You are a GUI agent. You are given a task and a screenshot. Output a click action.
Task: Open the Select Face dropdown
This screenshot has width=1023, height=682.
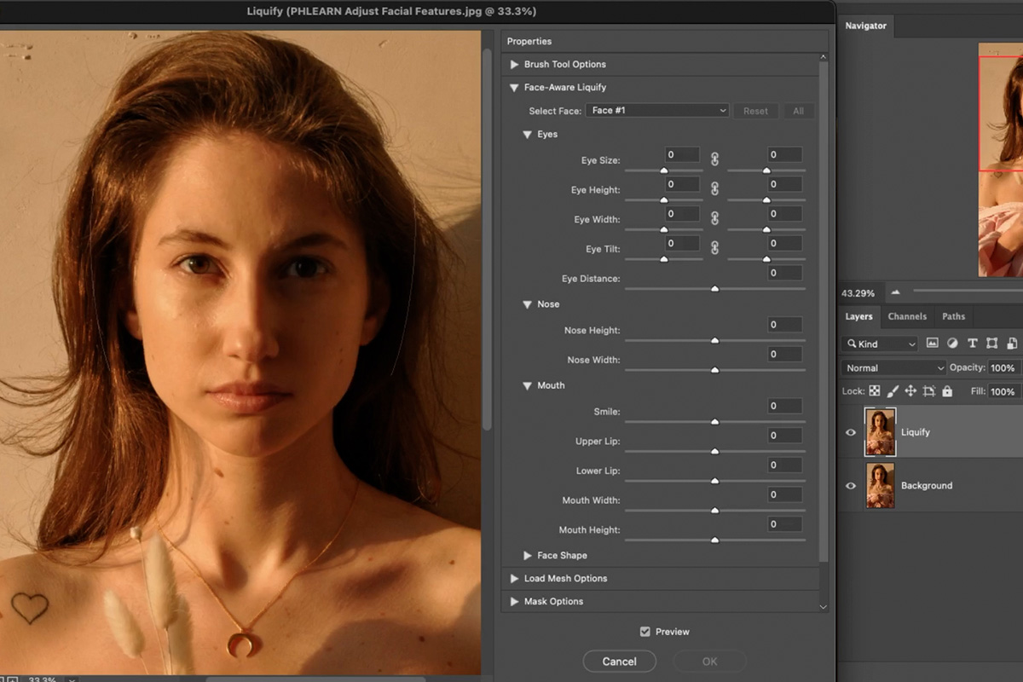pyautogui.click(x=656, y=110)
